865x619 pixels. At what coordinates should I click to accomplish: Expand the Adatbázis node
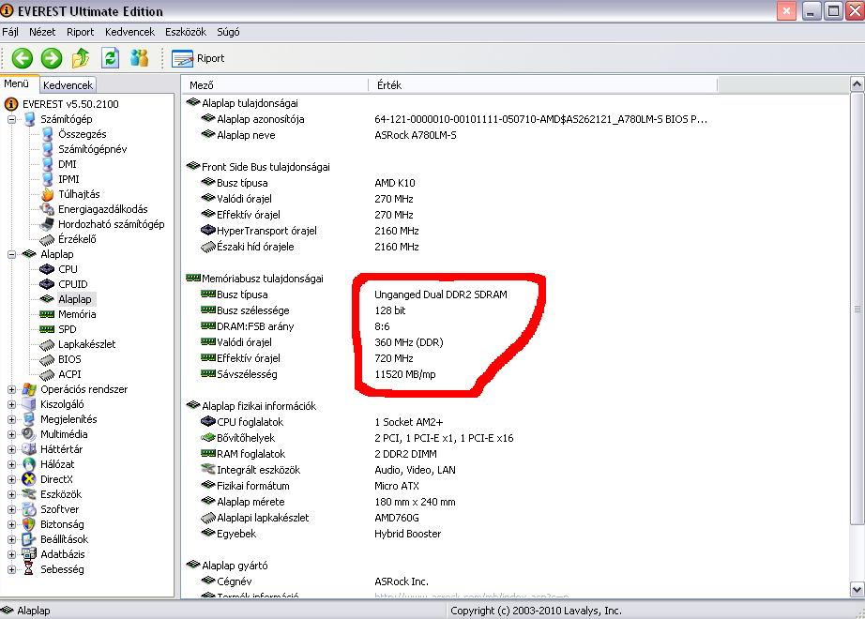click(x=11, y=554)
